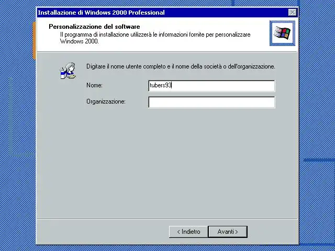Go back using the Indietro button

188,232
